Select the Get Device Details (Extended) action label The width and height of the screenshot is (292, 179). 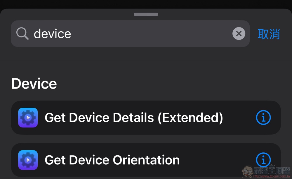[x=134, y=118]
